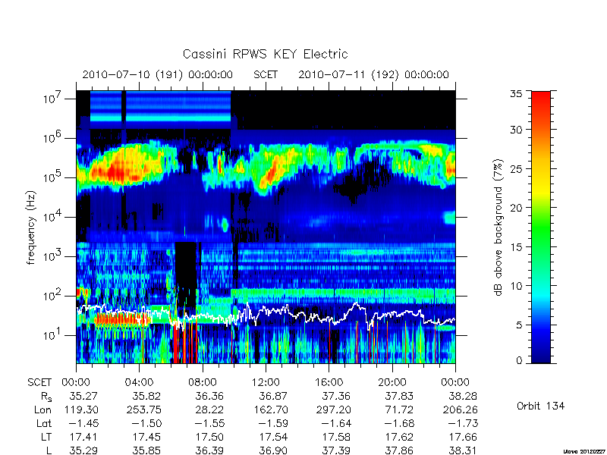Click longitude value '297.20'

(x=332, y=409)
